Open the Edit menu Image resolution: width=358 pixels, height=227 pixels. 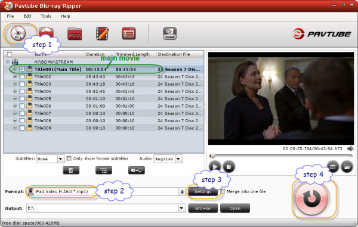[x=27, y=16]
